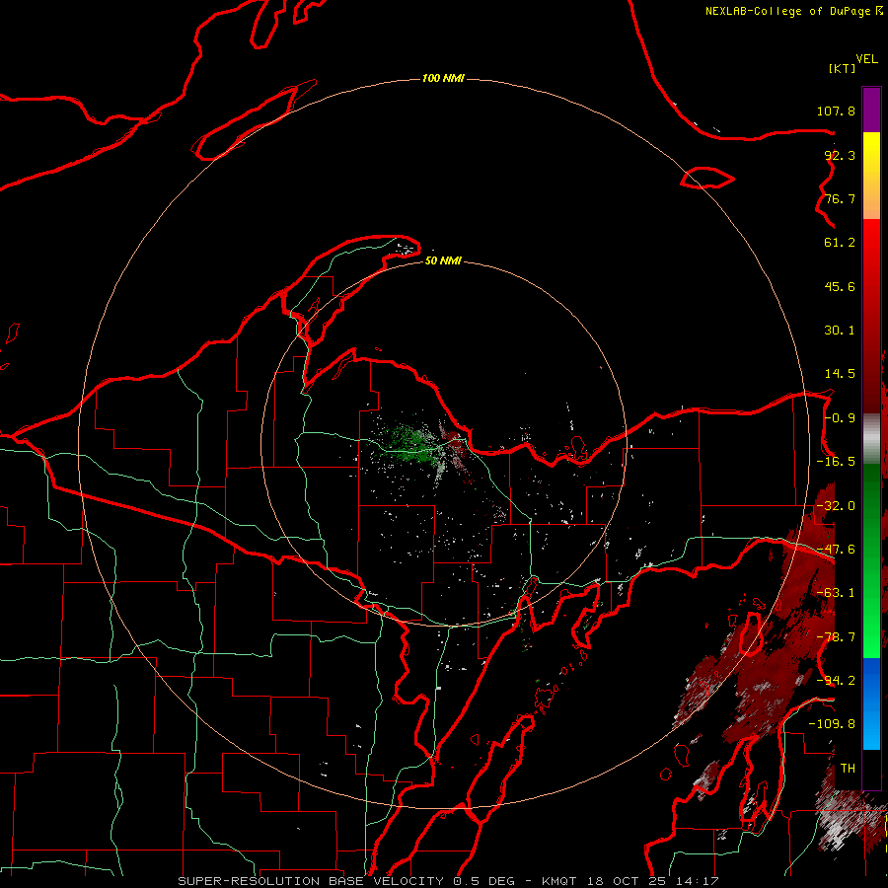Click the 30.1 velocity scale value

click(840, 331)
